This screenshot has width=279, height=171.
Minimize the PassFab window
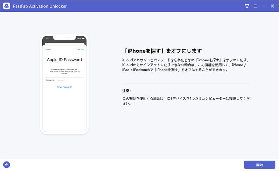(x=264, y=6)
